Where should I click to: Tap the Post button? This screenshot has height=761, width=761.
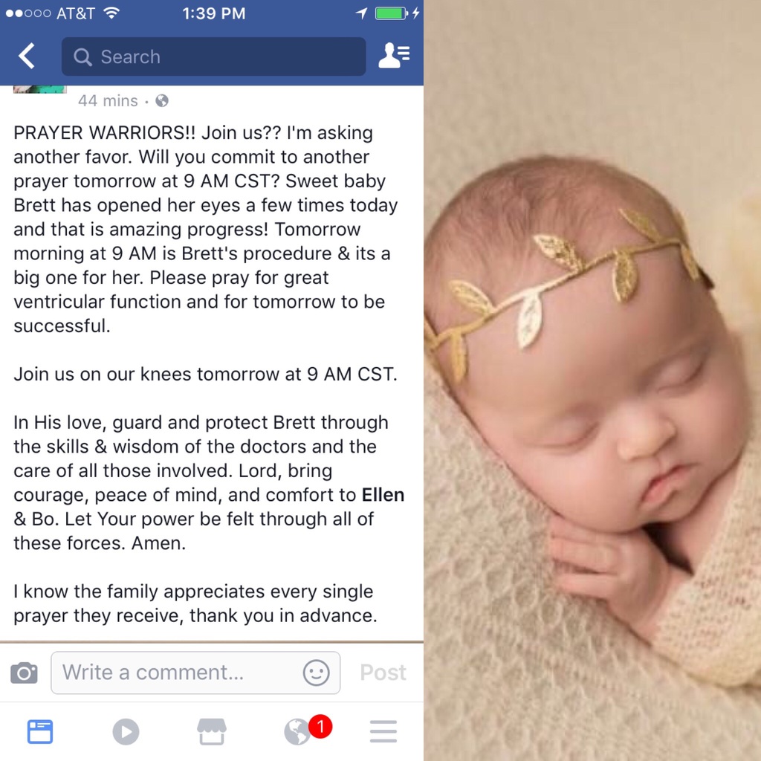click(383, 673)
